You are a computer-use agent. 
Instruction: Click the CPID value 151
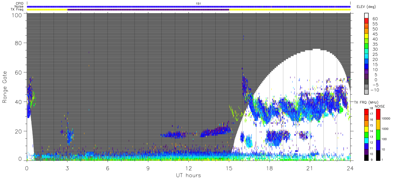click(199, 4)
